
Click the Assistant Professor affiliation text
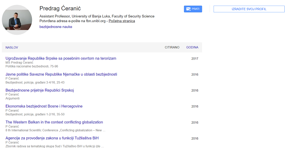pos(97,16)
